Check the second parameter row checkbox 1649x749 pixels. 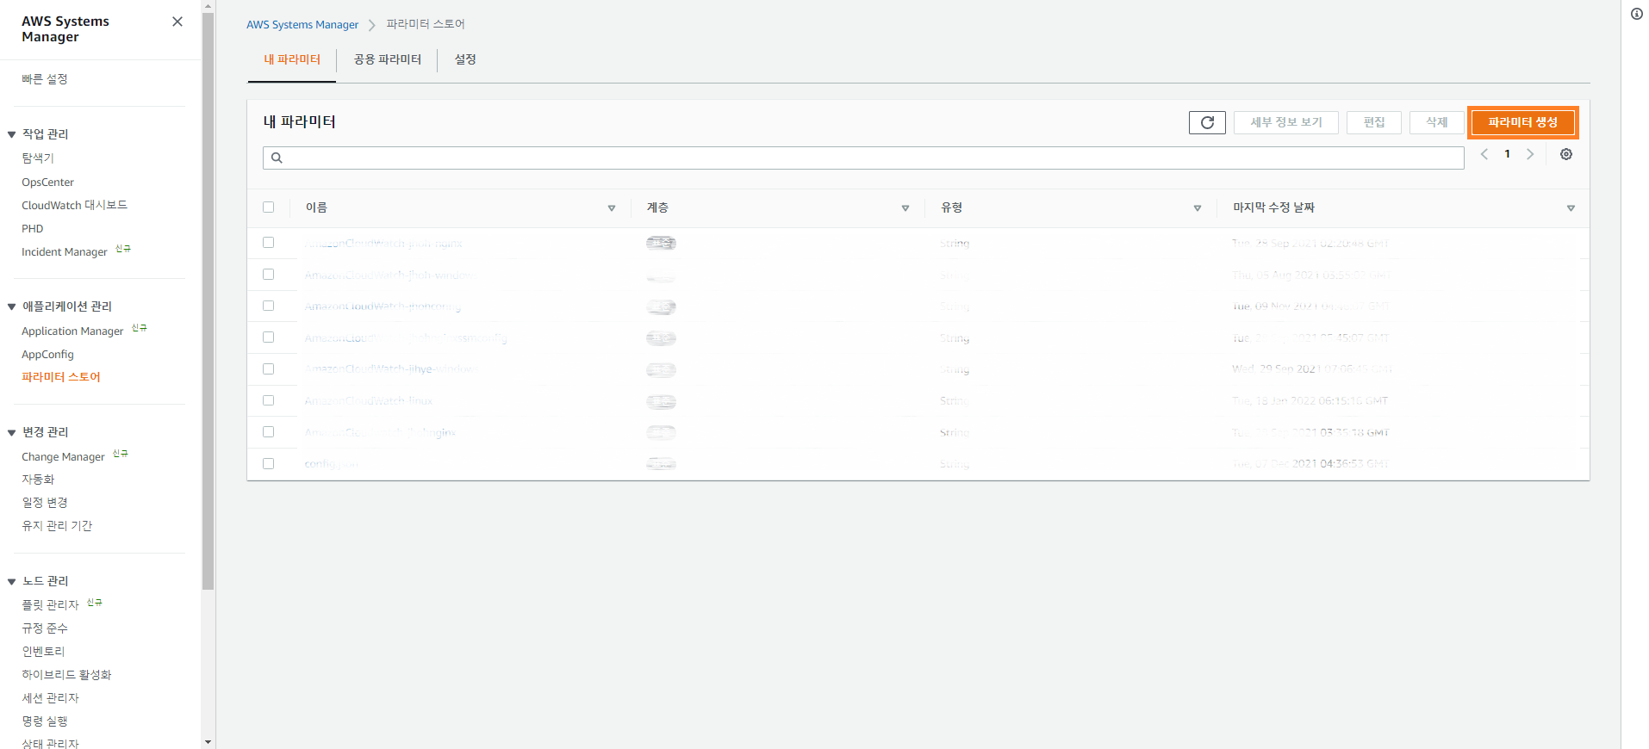(x=269, y=275)
